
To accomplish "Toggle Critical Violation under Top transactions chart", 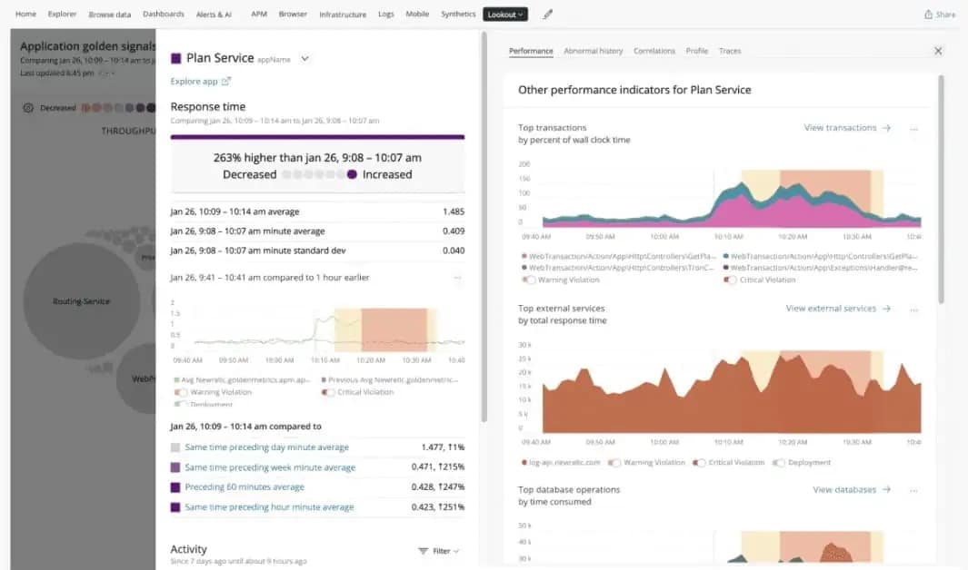I will (731, 280).
